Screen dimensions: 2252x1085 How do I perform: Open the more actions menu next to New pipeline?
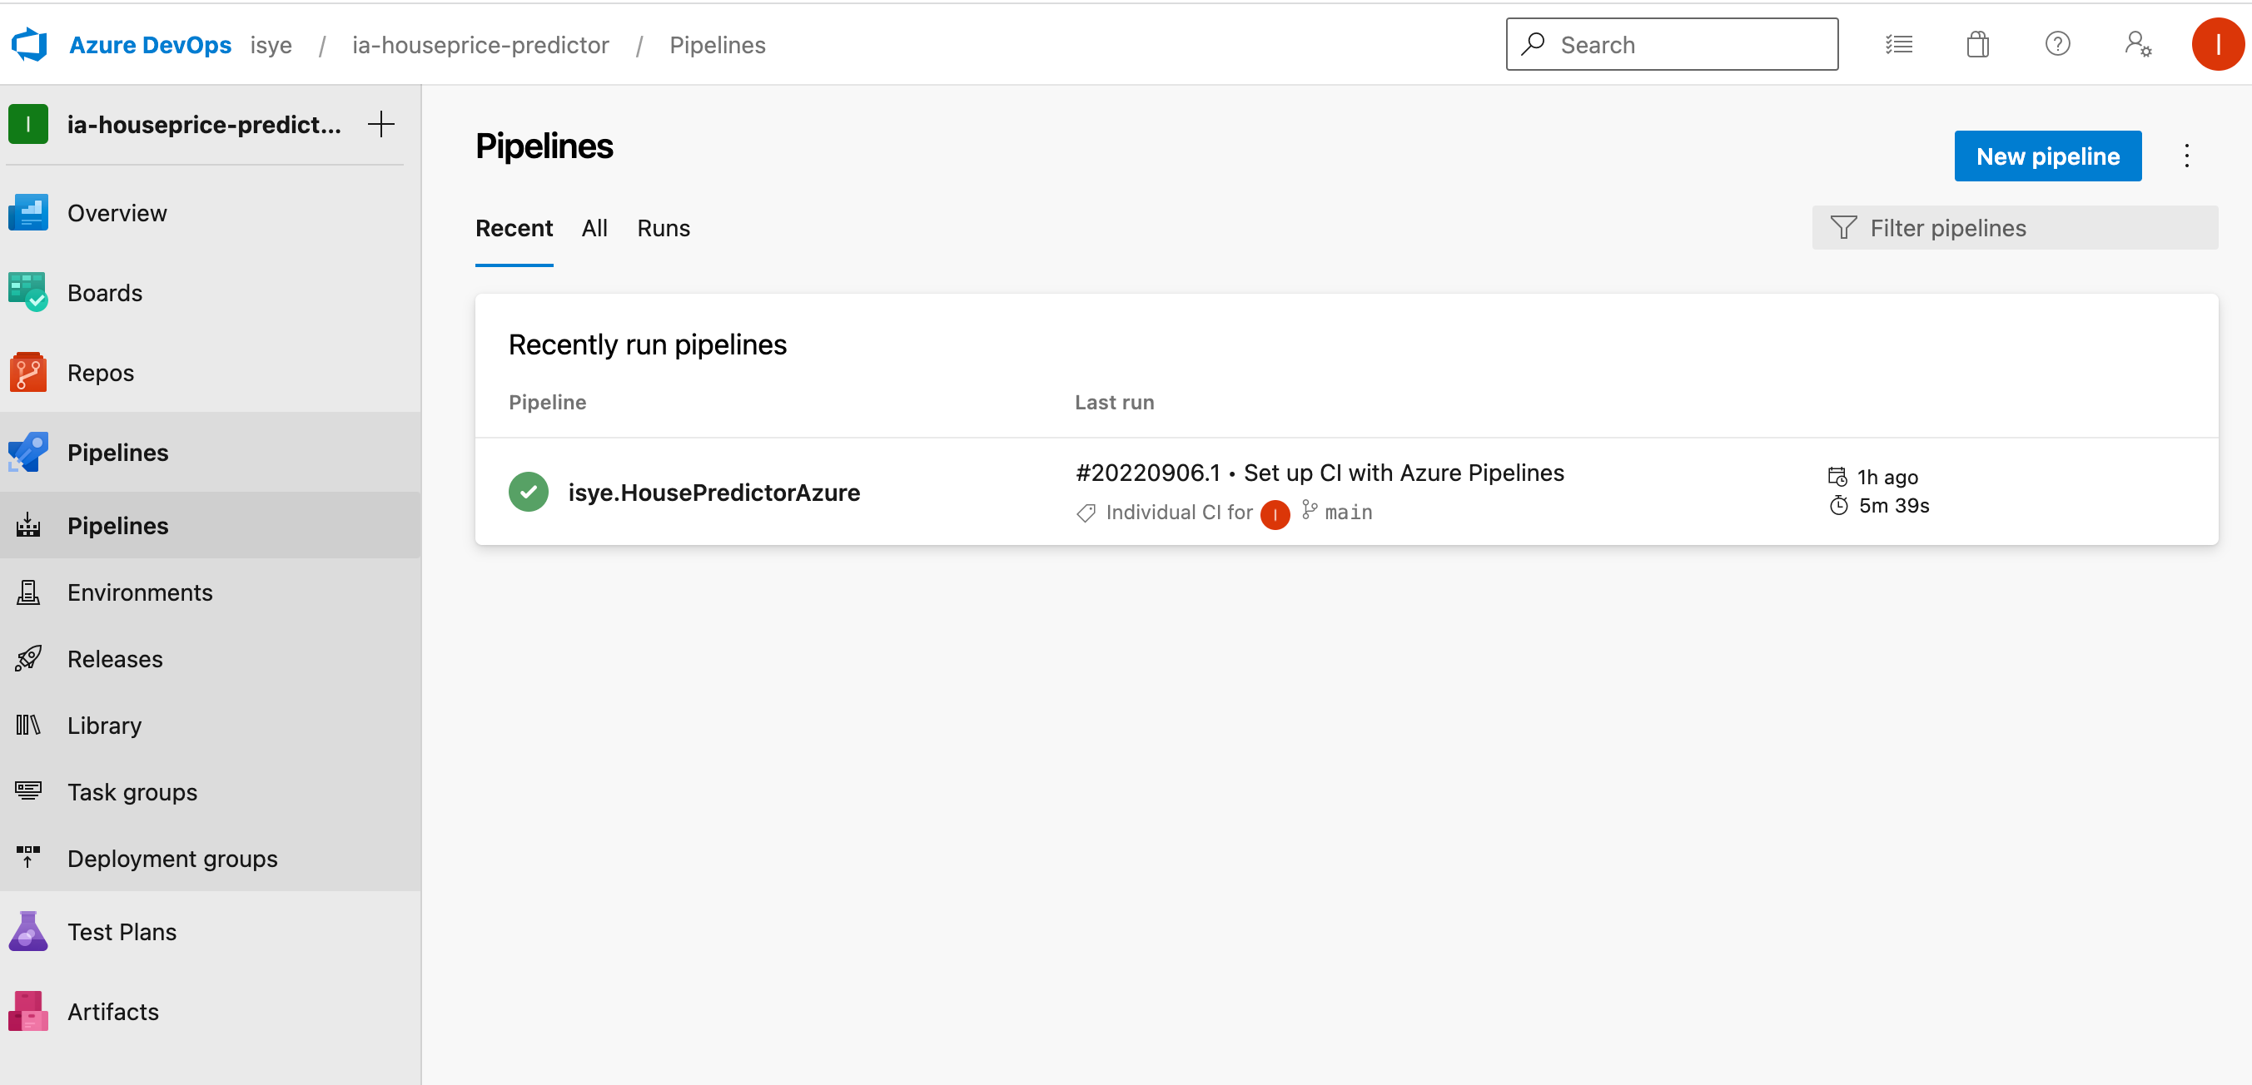[2186, 156]
